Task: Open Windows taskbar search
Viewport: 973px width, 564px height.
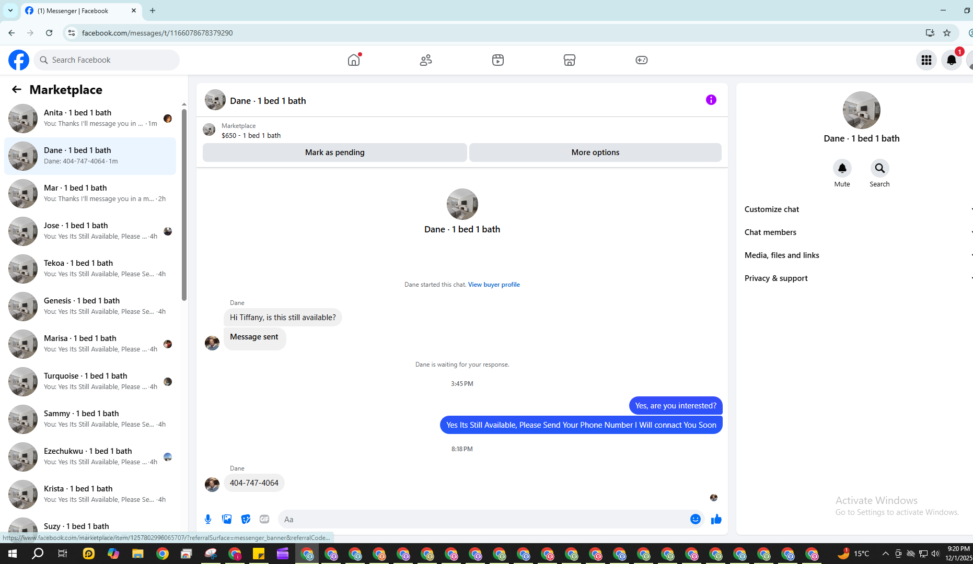Action: [38, 554]
